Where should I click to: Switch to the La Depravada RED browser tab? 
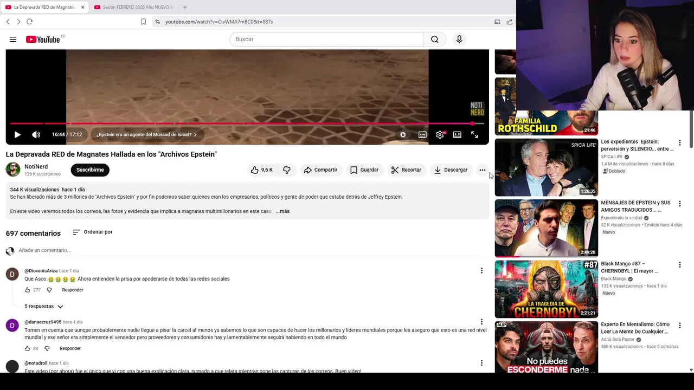pos(44,7)
